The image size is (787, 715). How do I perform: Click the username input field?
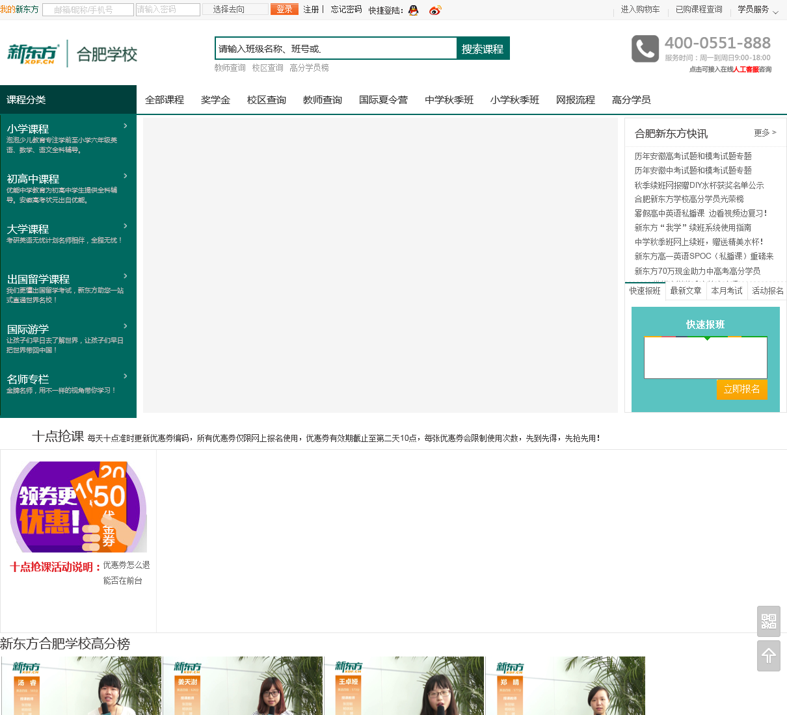coord(88,10)
